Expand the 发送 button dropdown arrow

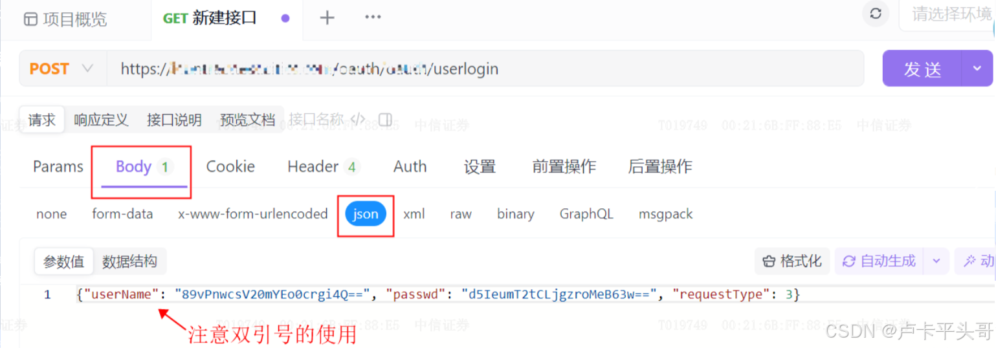[x=977, y=69]
